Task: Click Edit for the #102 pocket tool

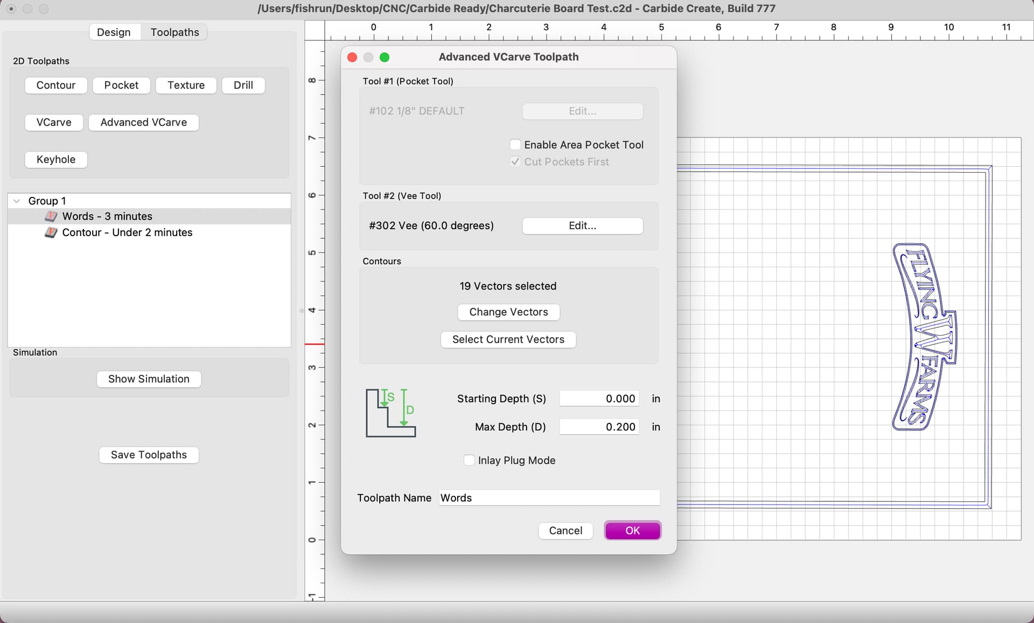Action: pos(583,111)
